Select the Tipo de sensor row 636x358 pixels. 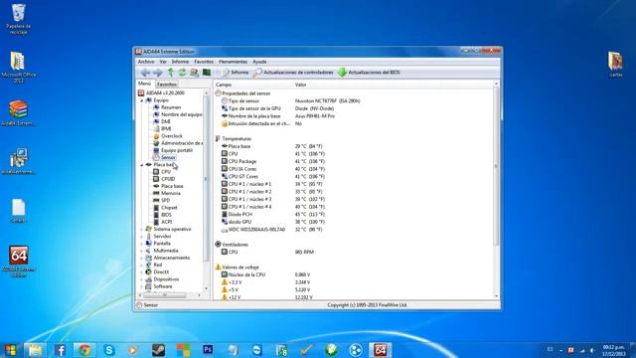pyautogui.click(x=290, y=101)
